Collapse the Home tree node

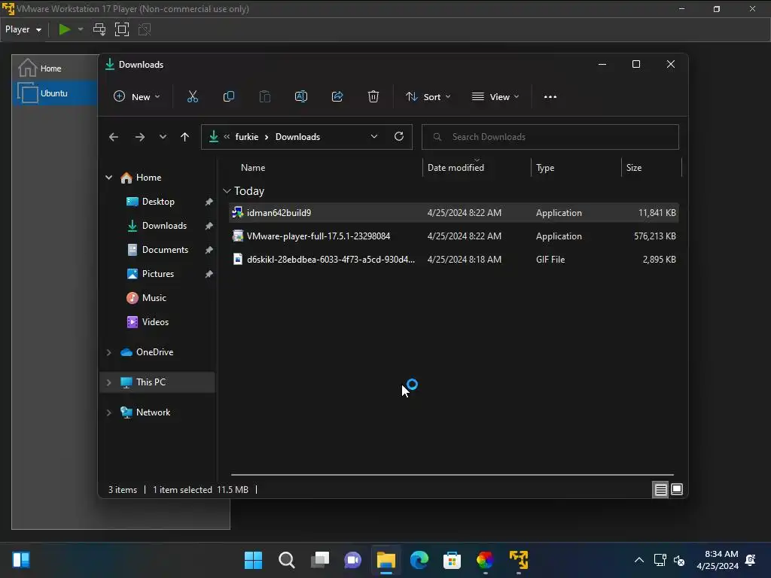coord(108,178)
